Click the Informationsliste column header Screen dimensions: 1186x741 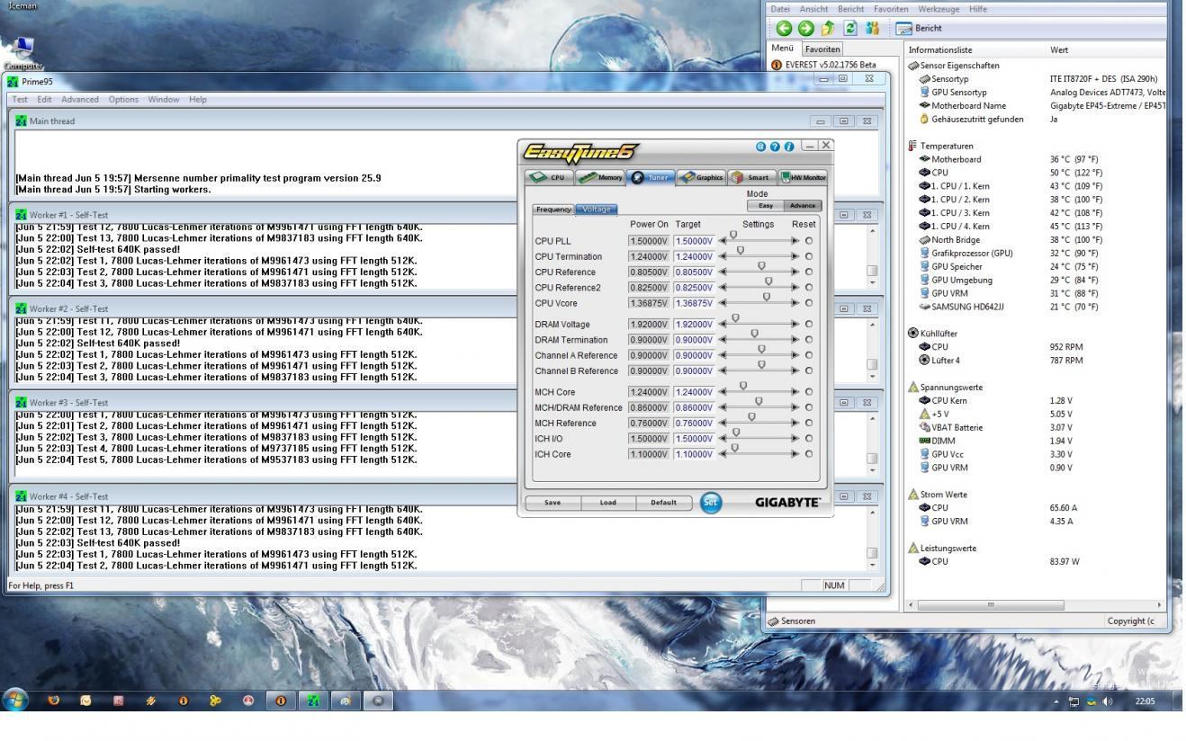(x=975, y=49)
